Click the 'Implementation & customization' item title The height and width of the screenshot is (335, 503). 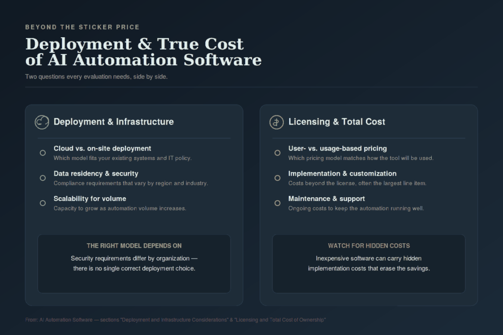click(342, 174)
